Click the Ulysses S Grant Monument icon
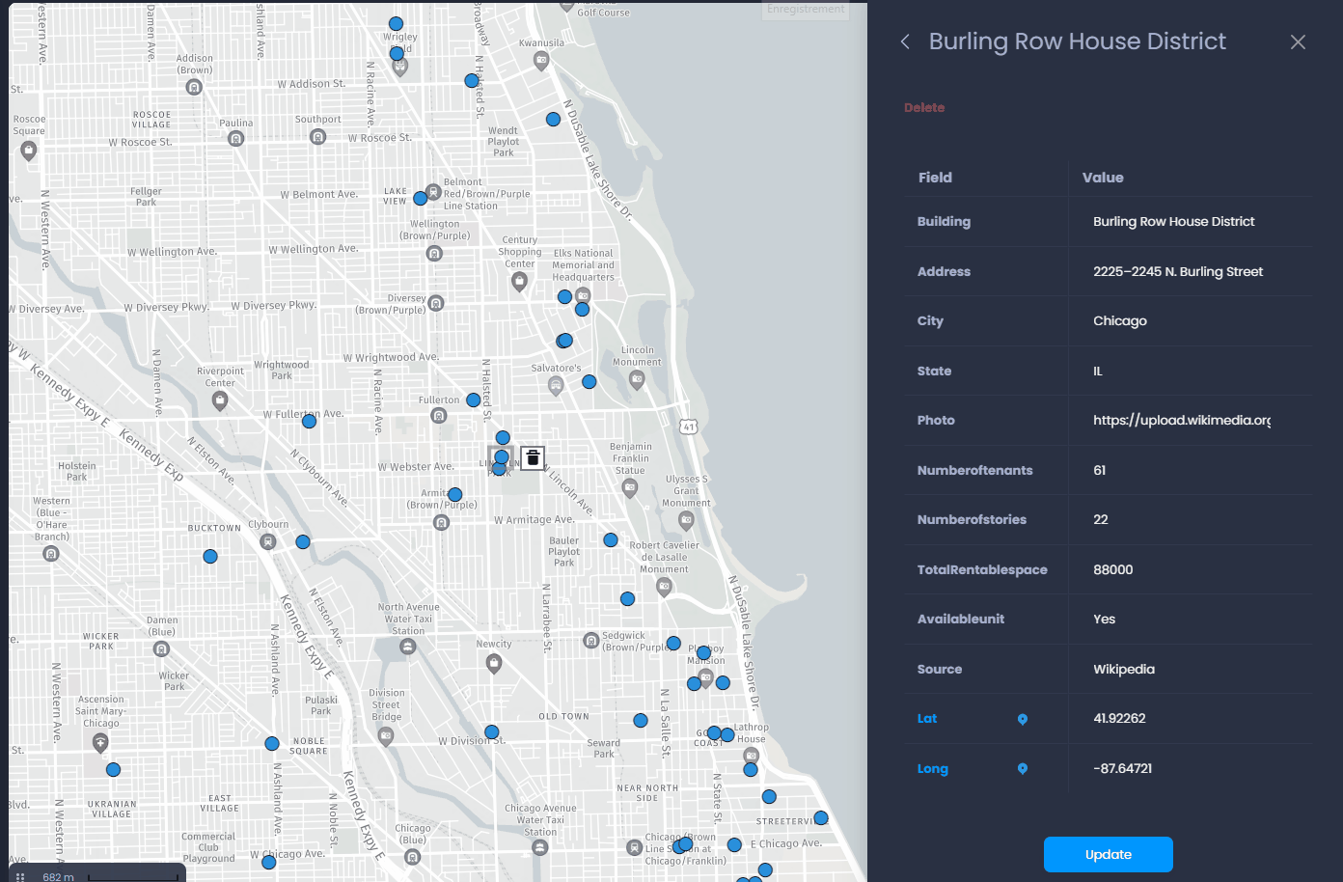 [686, 521]
